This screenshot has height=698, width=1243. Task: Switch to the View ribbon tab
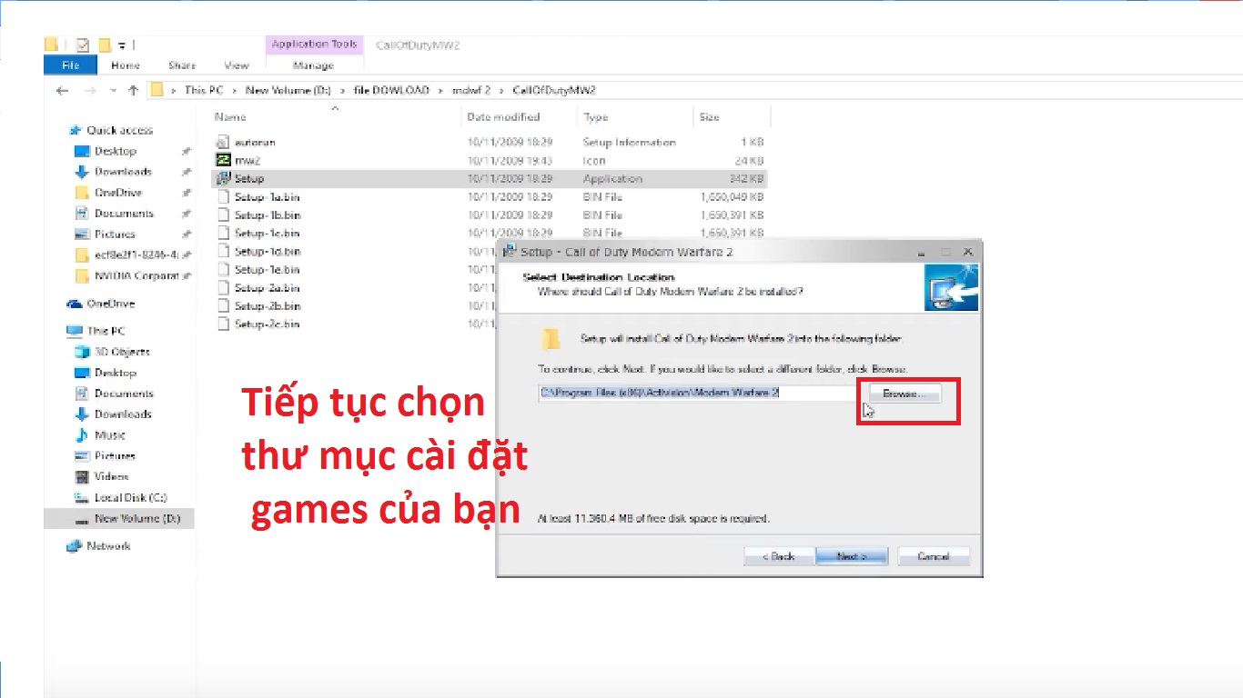coord(236,65)
